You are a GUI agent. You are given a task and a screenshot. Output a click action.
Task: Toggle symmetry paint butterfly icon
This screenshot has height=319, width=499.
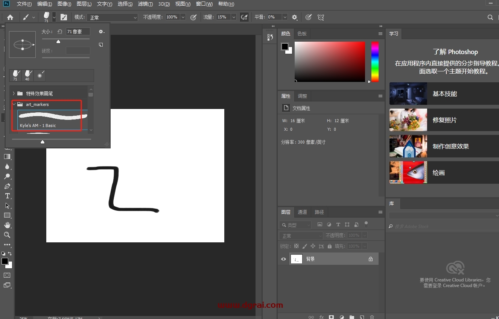point(321,17)
